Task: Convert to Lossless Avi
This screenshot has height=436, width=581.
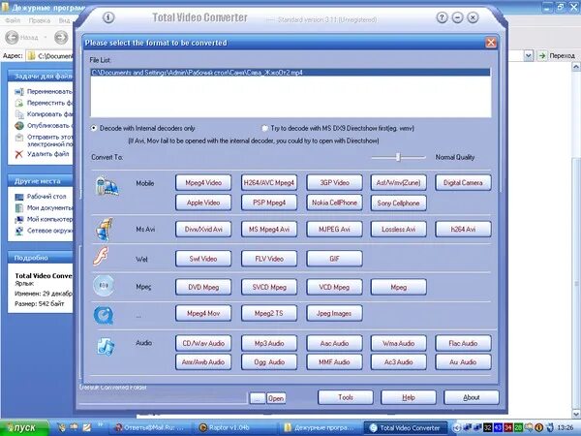Action: click(398, 229)
